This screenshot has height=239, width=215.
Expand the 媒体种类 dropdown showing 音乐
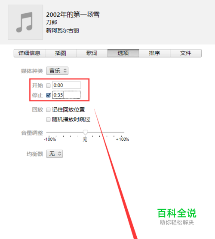[x=57, y=71]
